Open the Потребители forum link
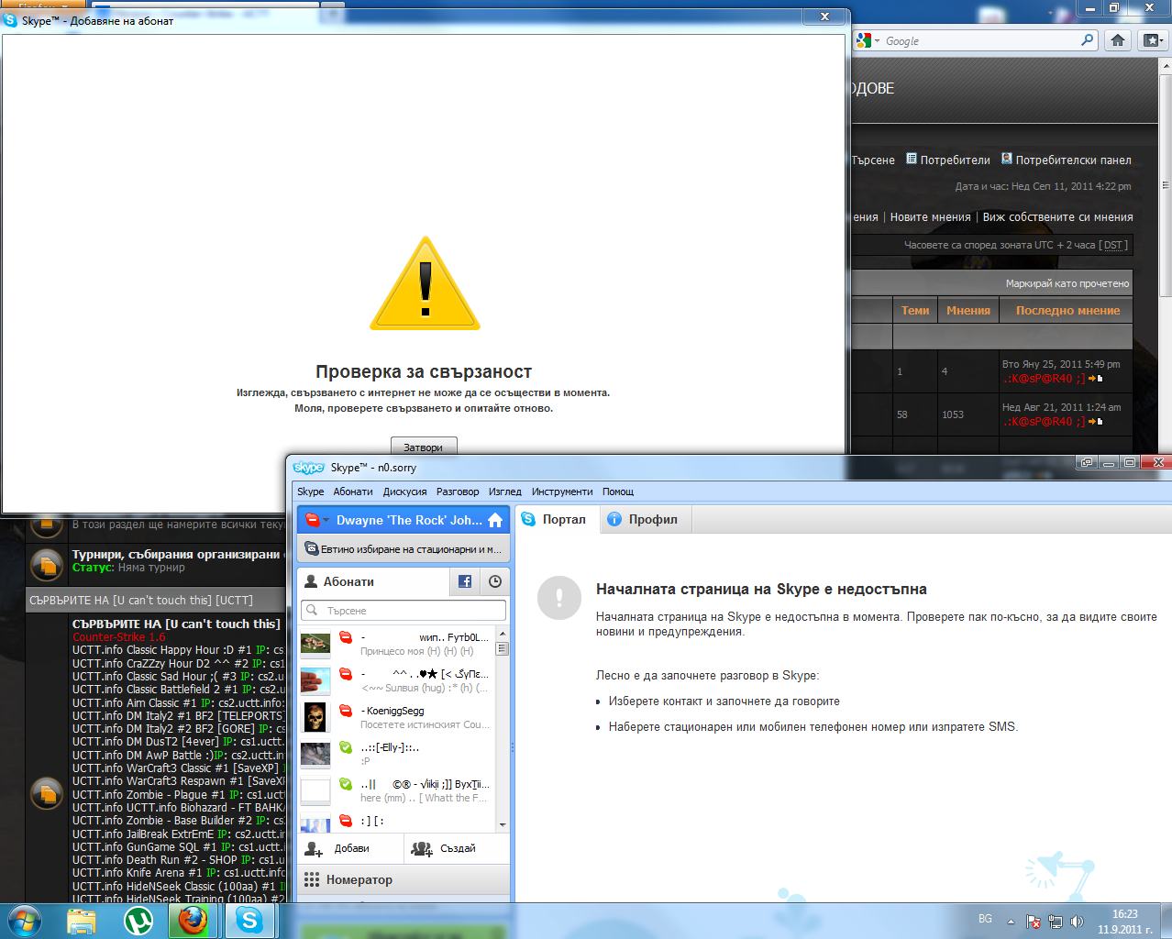1172x939 pixels. 955,160
